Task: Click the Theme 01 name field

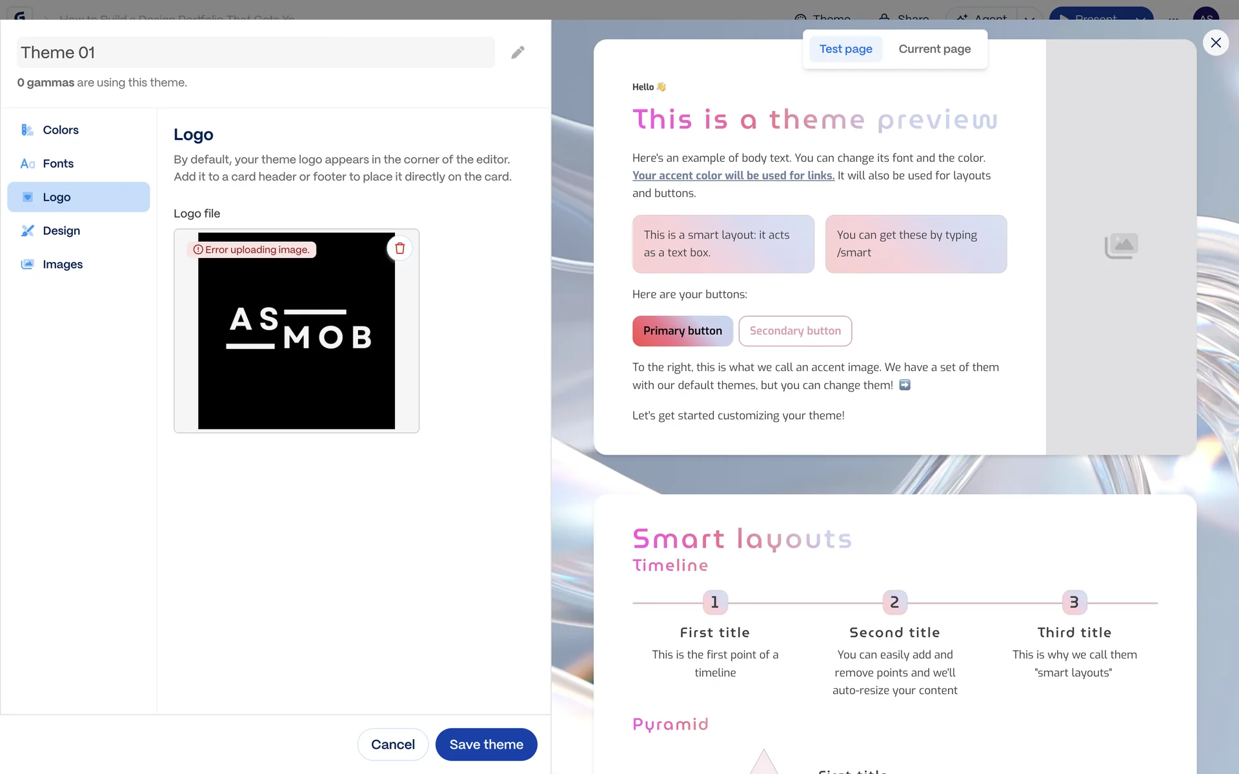Action: 256,52
